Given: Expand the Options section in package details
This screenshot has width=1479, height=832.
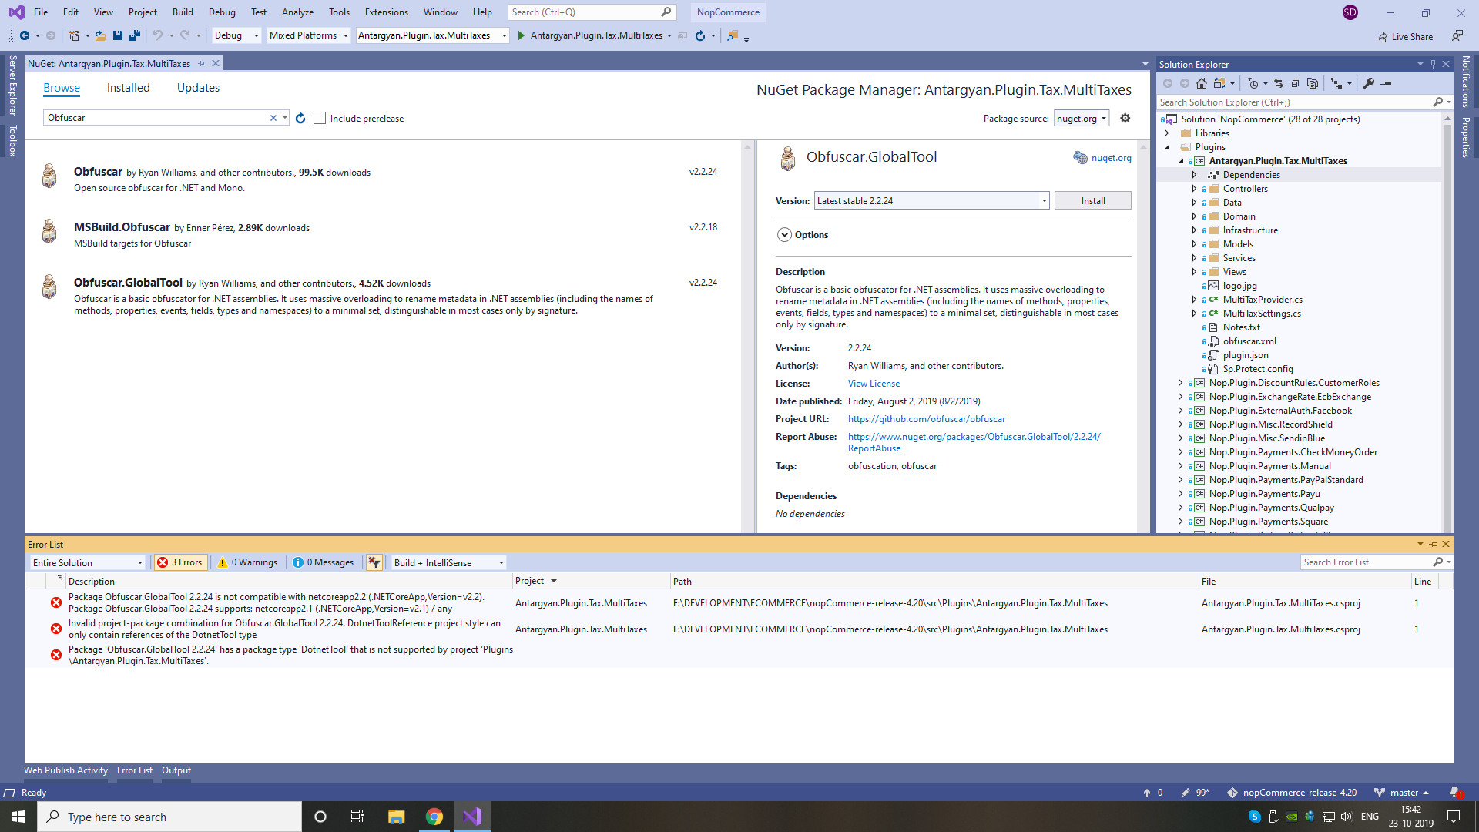Looking at the screenshot, I should [784, 235].
